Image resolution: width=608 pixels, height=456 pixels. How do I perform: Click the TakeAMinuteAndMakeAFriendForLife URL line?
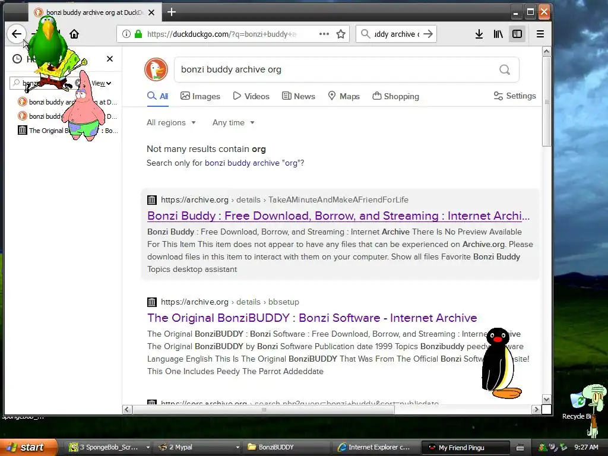[284, 199]
